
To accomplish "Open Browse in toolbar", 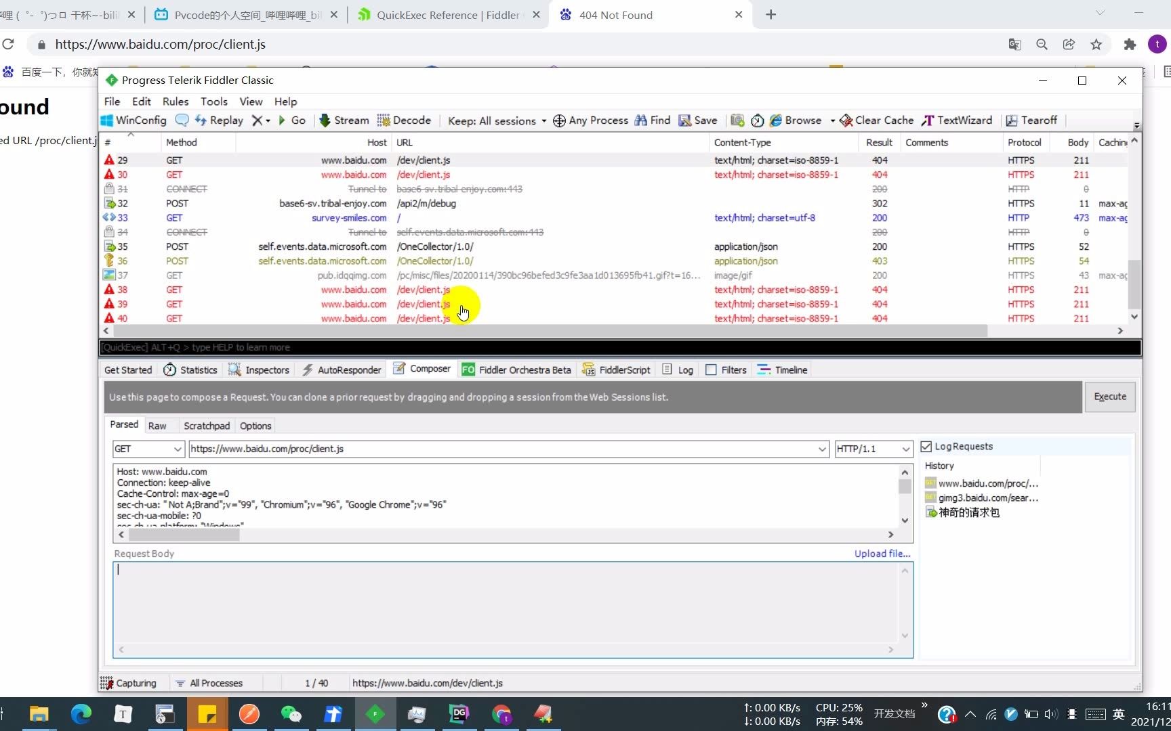I will (x=796, y=120).
